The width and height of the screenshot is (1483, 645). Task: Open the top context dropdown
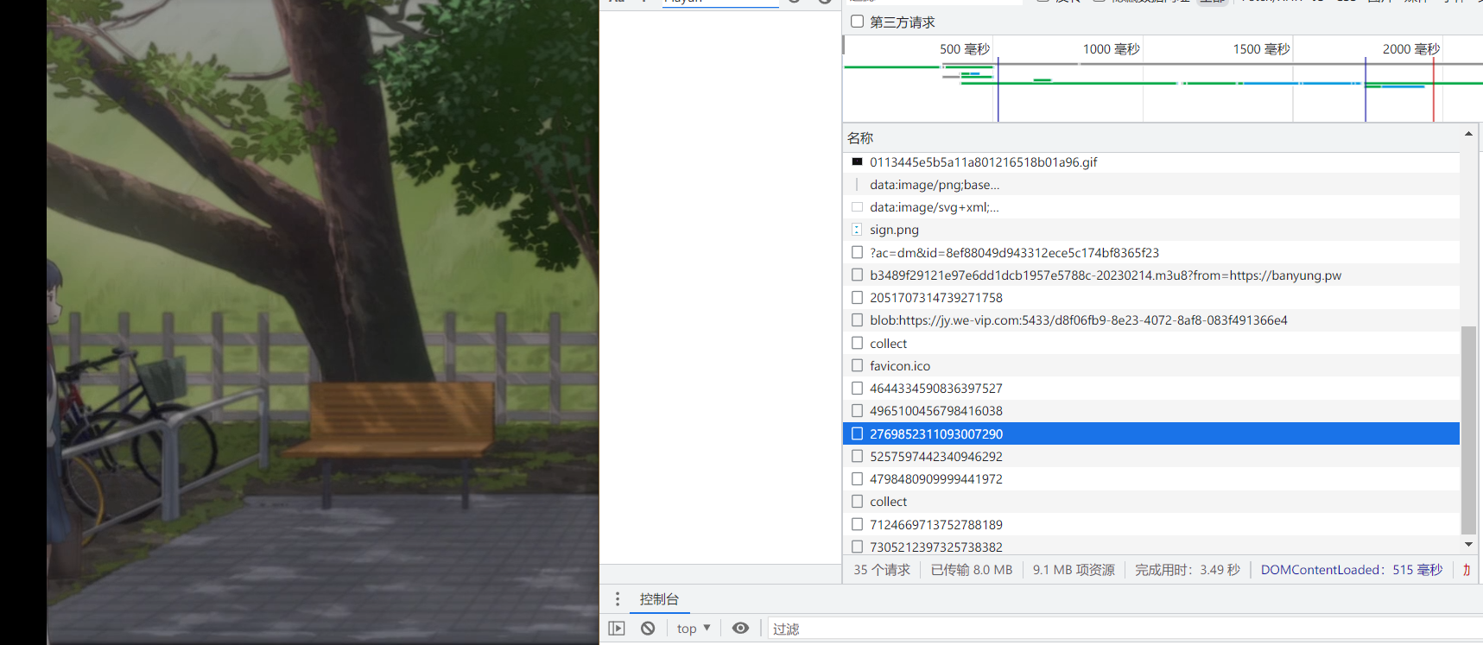coord(694,629)
